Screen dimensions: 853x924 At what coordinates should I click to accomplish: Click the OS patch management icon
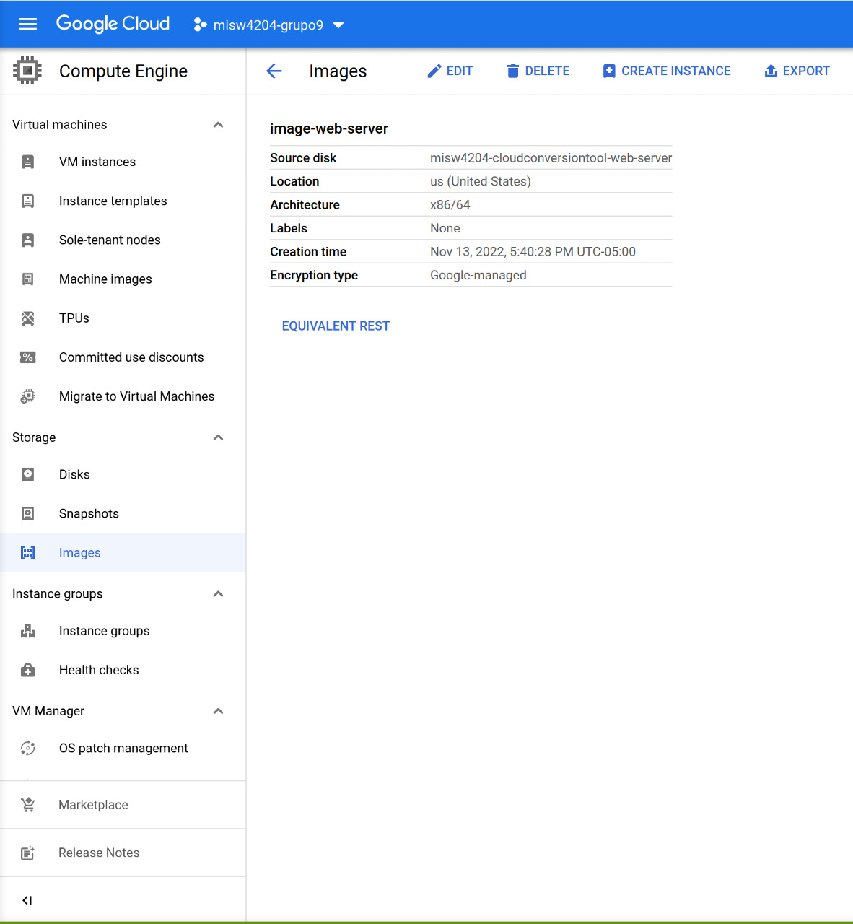coord(27,748)
